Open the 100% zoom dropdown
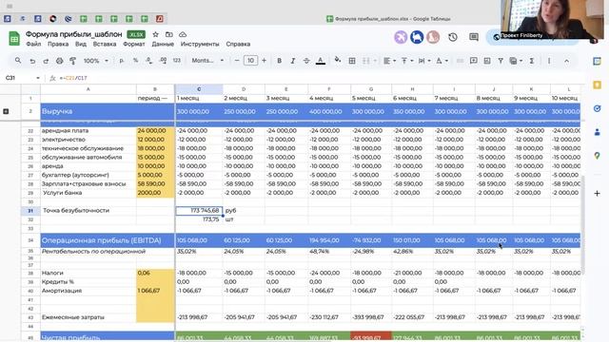Viewport: 609px width, 342px height. click(96, 61)
